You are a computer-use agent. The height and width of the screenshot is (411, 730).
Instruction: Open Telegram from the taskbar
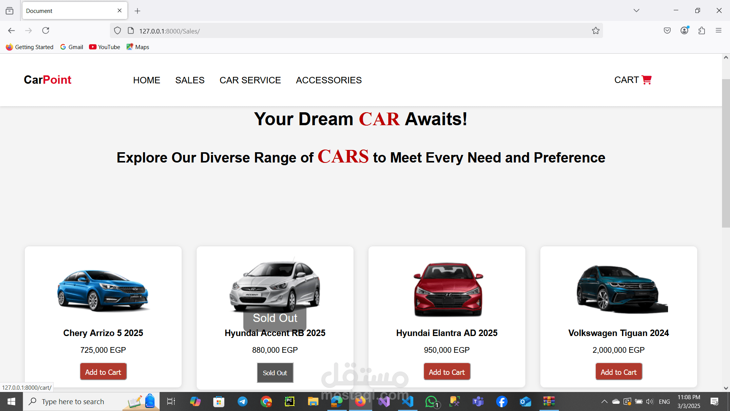pos(243,401)
